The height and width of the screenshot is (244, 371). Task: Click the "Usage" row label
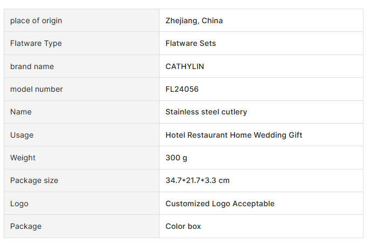coord(22,135)
